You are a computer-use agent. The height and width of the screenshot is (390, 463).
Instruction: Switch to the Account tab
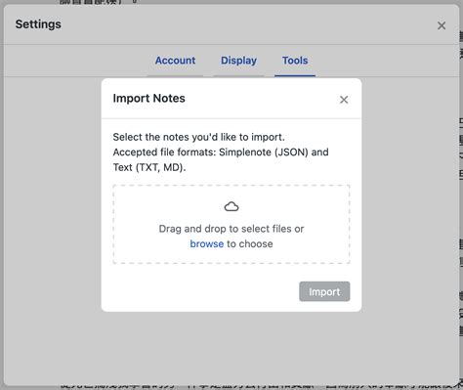click(175, 61)
